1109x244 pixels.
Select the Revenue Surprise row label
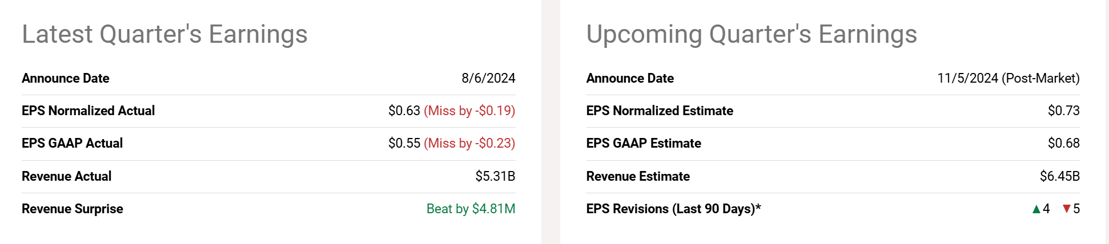pos(73,209)
